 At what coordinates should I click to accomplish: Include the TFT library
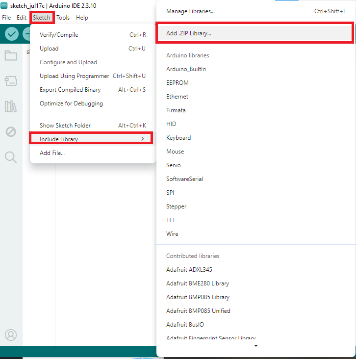click(255, 220)
